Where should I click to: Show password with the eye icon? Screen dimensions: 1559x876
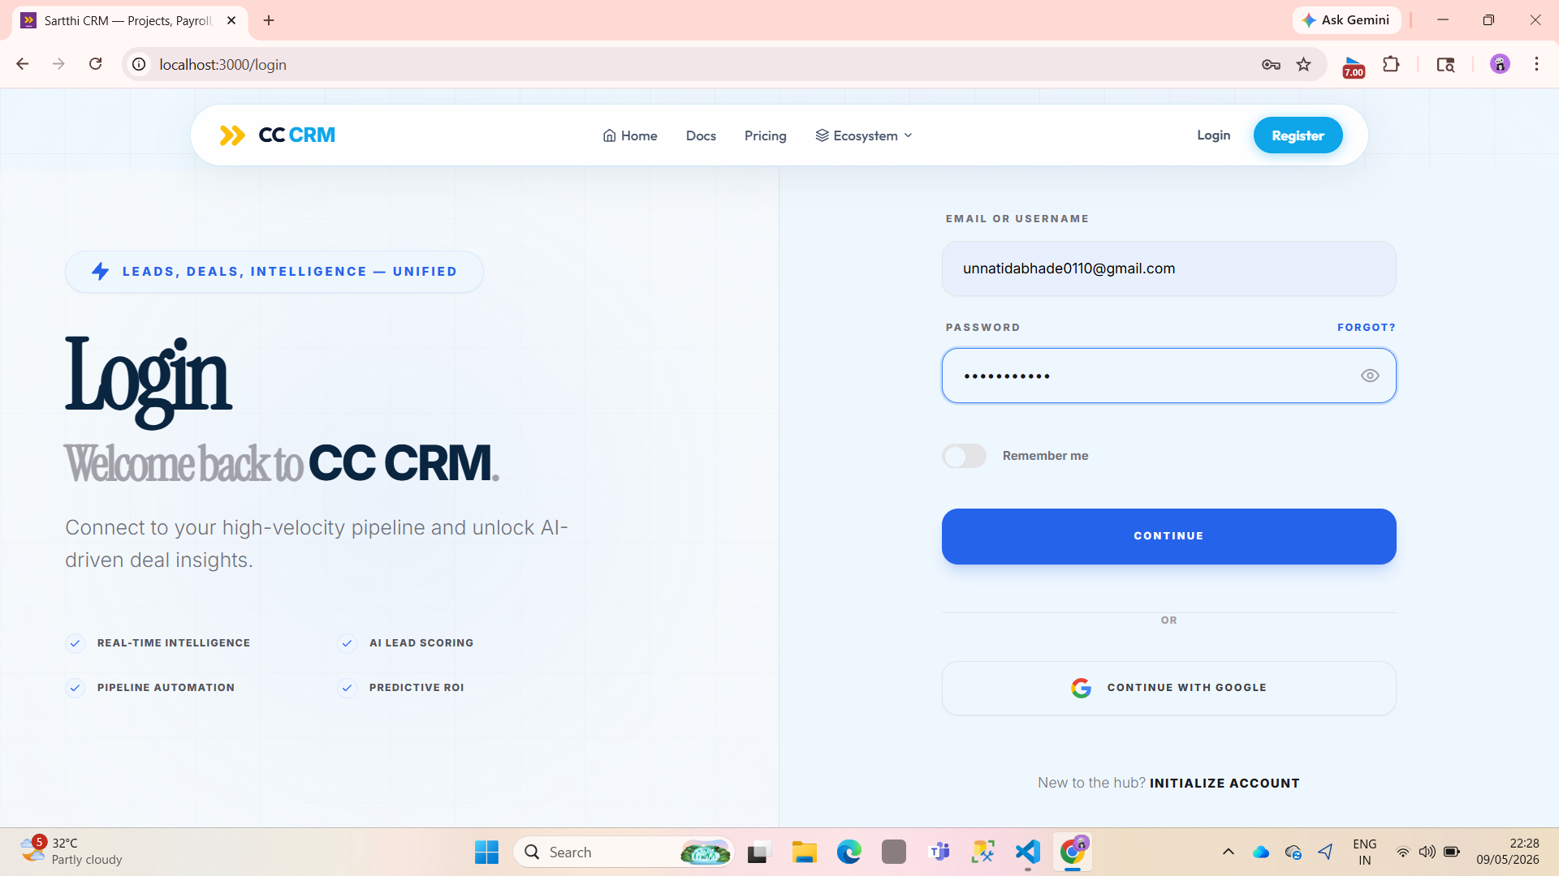tap(1370, 376)
